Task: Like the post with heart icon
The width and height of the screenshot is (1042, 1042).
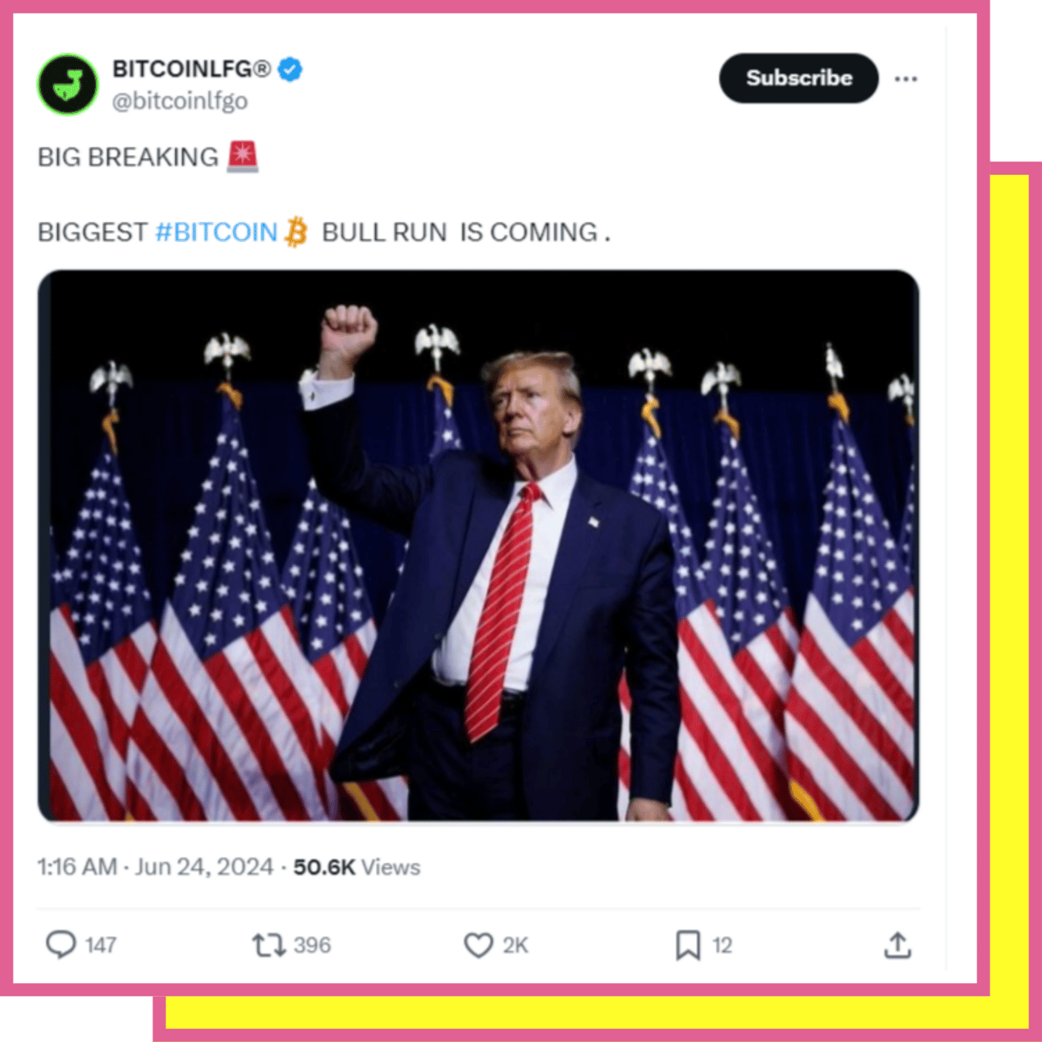Action: pyautogui.click(x=478, y=944)
